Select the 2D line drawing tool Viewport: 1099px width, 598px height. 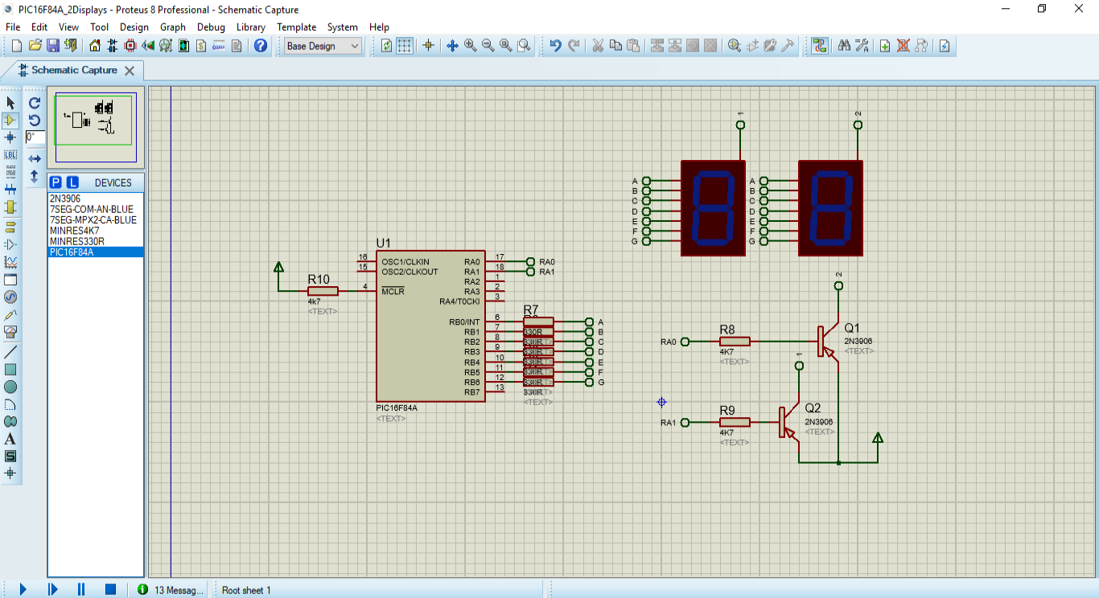click(10, 352)
